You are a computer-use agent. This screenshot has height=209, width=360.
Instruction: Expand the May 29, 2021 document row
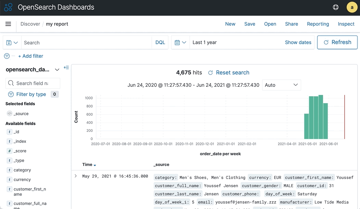click(76, 176)
